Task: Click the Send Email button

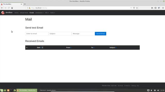Action: coord(101,33)
